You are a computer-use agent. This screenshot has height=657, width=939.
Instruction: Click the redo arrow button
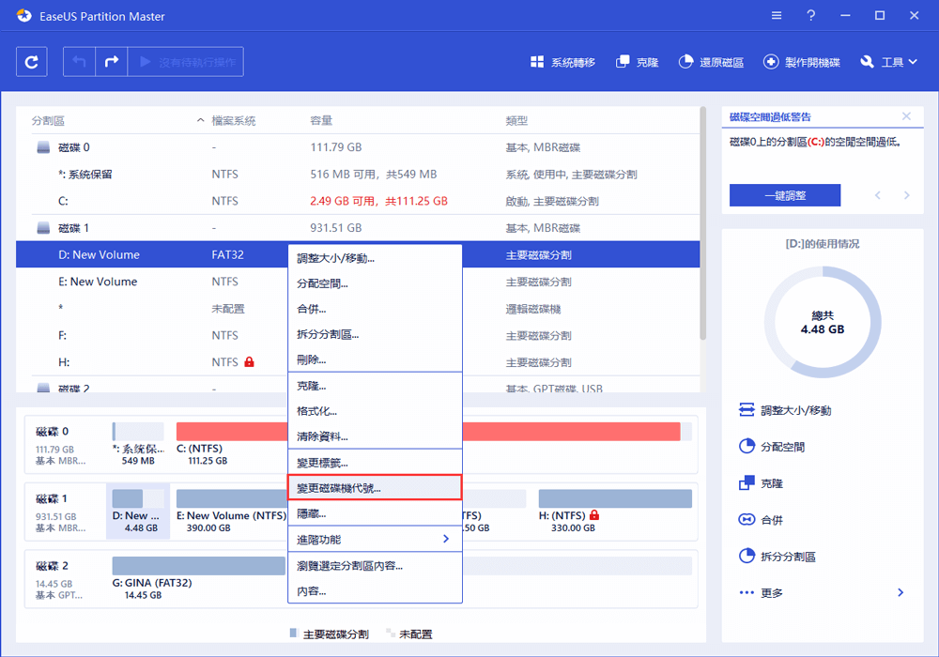[x=112, y=62]
